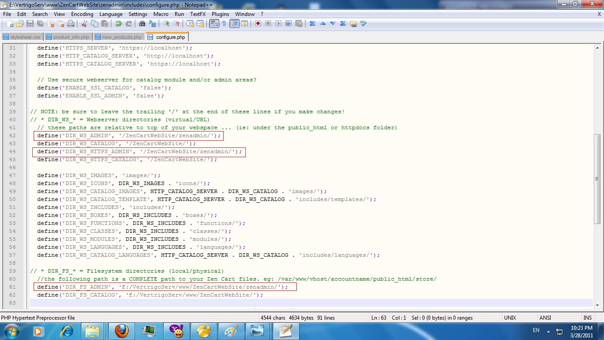Close the document with the menu bar X

[x=599, y=14]
